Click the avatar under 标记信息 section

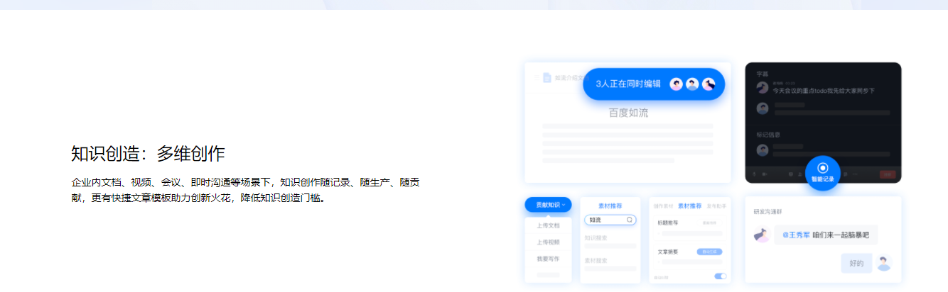pos(762,150)
